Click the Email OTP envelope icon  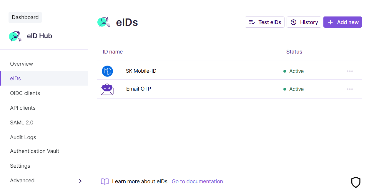point(107,89)
